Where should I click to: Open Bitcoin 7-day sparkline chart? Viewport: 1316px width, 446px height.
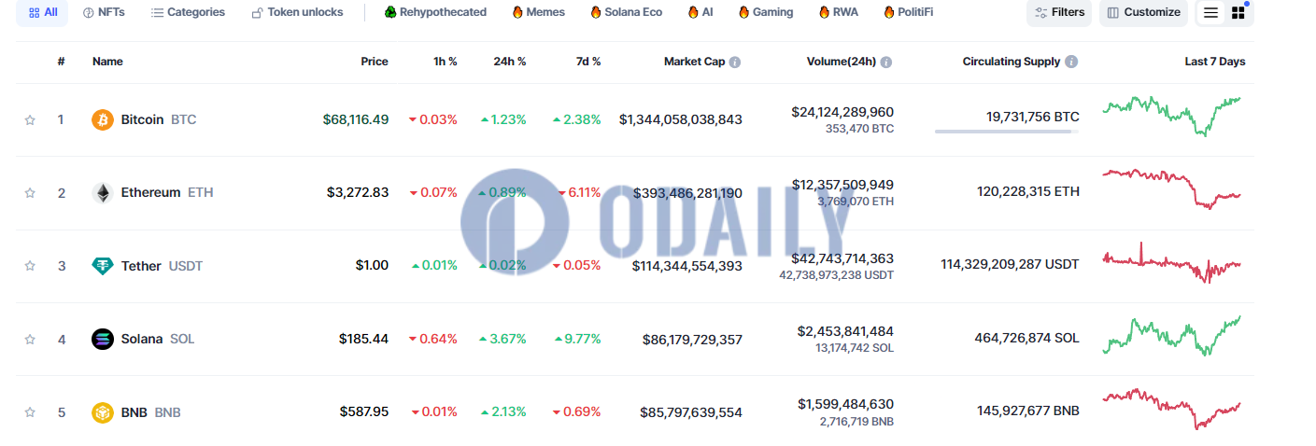coord(1172,116)
